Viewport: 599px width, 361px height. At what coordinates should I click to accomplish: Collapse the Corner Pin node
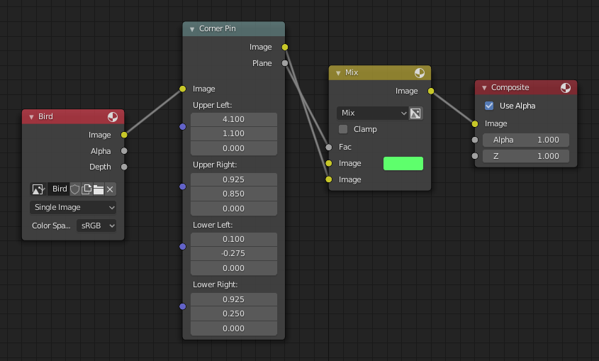[x=192, y=29]
